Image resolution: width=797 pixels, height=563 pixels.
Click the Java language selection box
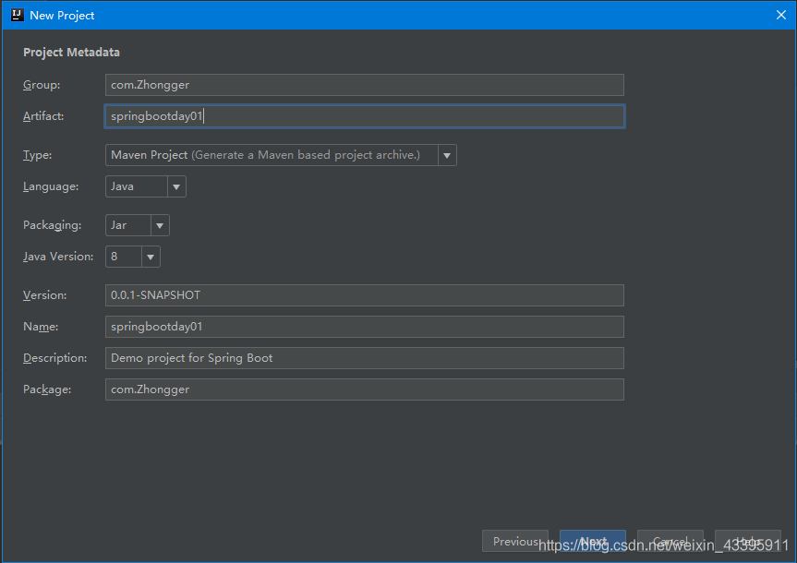[x=137, y=186]
